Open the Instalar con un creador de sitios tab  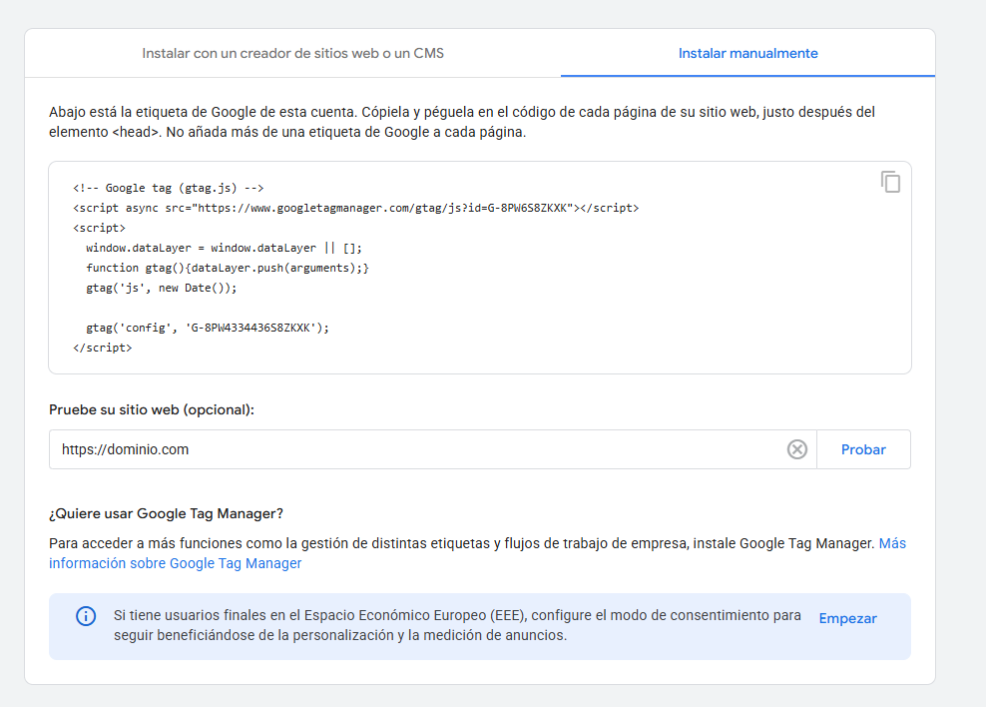pyautogui.click(x=292, y=53)
